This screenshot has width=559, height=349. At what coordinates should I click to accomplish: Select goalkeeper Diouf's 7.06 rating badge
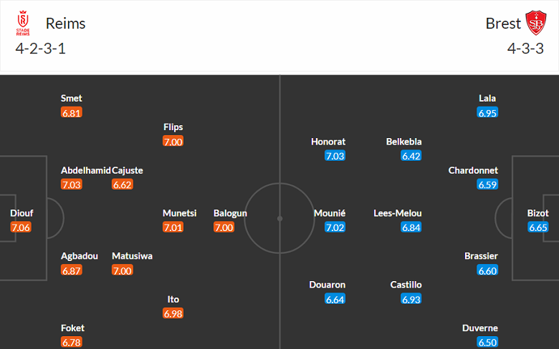[21, 227]
